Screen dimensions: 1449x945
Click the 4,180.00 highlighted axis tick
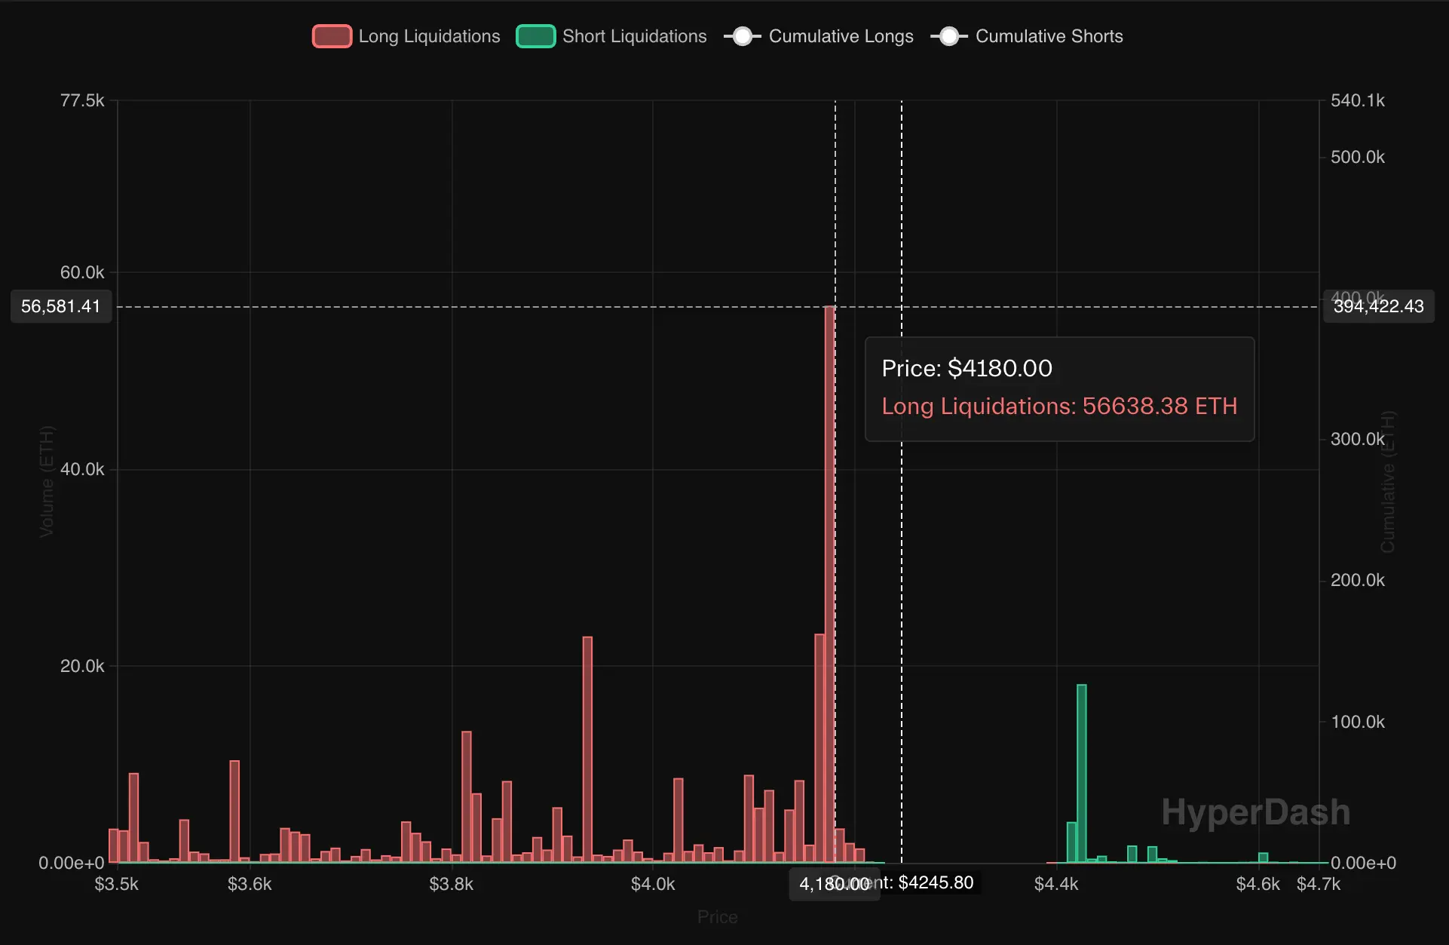[x=834, y=884]
